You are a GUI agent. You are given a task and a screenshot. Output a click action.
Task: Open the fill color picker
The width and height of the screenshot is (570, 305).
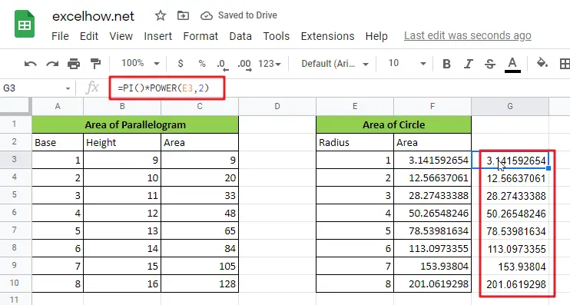pyautogui.click(x=542, y=63)
